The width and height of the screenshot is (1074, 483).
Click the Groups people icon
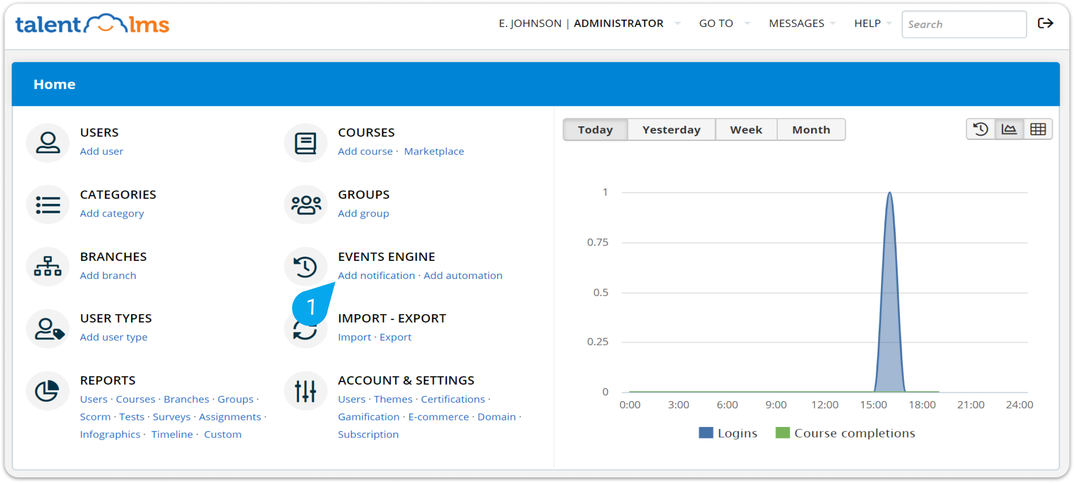pos(306,204)
